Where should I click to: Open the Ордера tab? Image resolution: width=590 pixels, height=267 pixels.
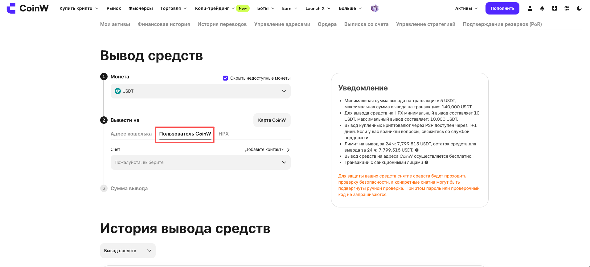point(327,24)
